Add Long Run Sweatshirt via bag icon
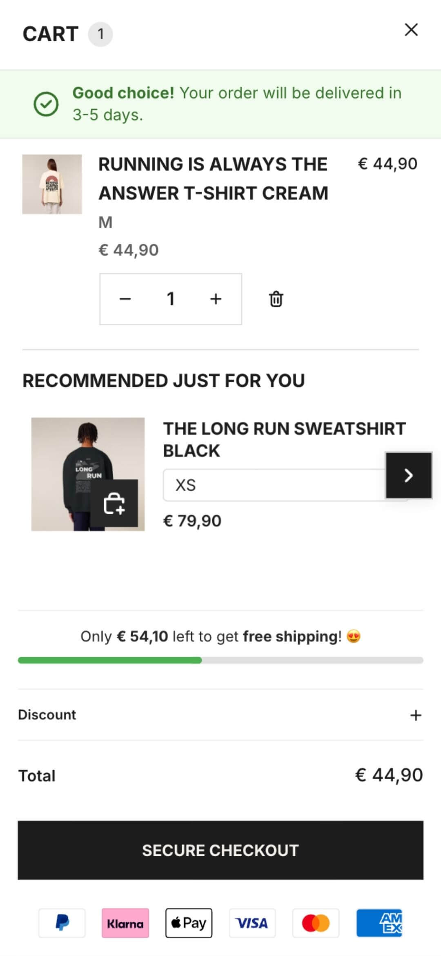The height and width of the screenshot is (956, 441). [x=114, y=503]
